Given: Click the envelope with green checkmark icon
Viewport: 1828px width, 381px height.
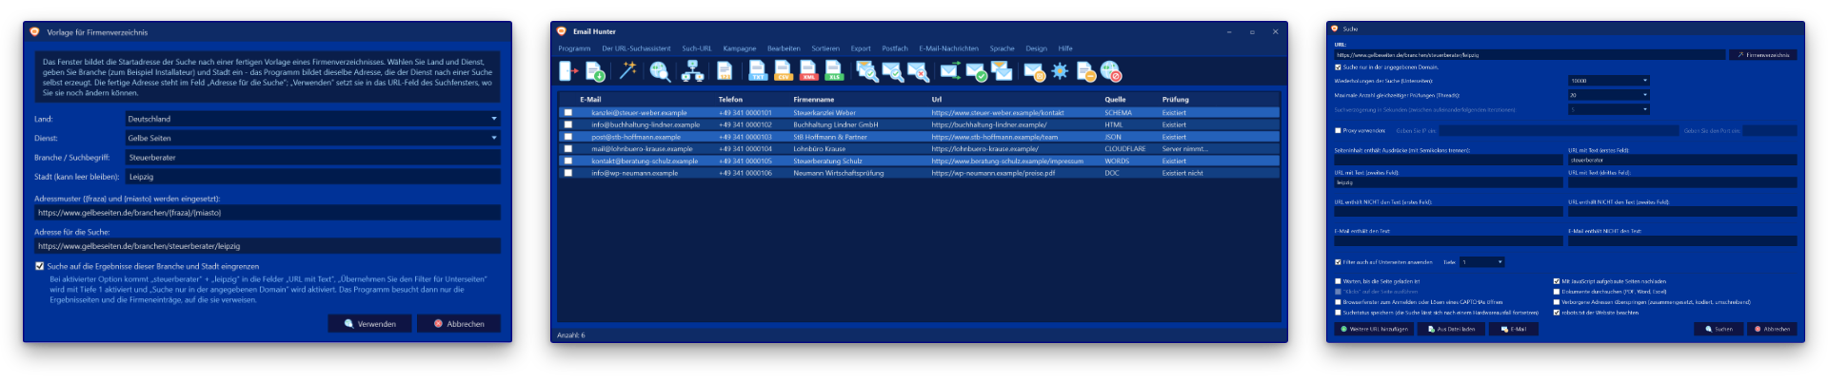Looking at the screenshot, I should [x=976, y=71].
